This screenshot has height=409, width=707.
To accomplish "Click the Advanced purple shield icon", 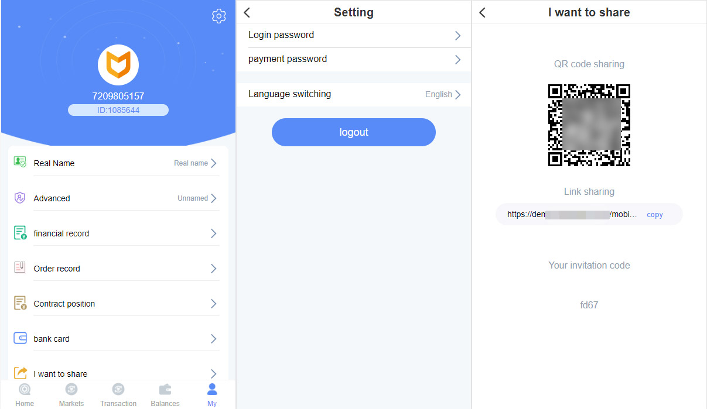I will click(20, 198).
